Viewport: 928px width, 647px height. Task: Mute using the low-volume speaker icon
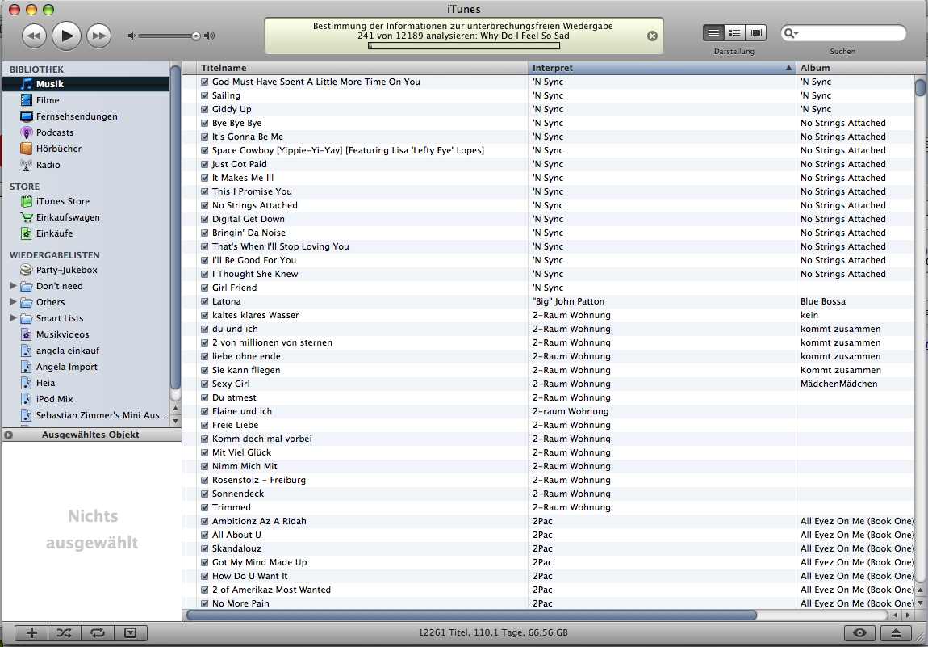tap(132, 36)
